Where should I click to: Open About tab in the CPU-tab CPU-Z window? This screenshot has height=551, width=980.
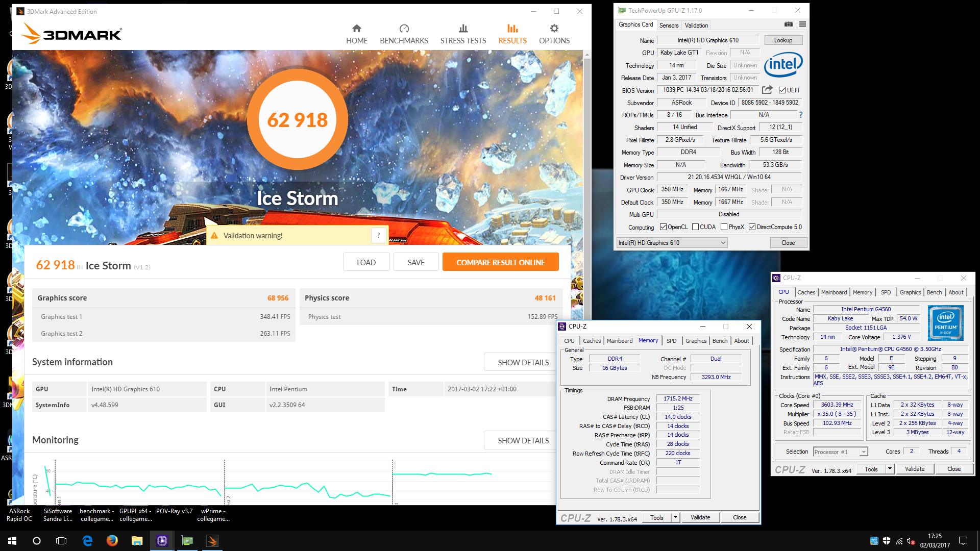[x=955, y=292]
